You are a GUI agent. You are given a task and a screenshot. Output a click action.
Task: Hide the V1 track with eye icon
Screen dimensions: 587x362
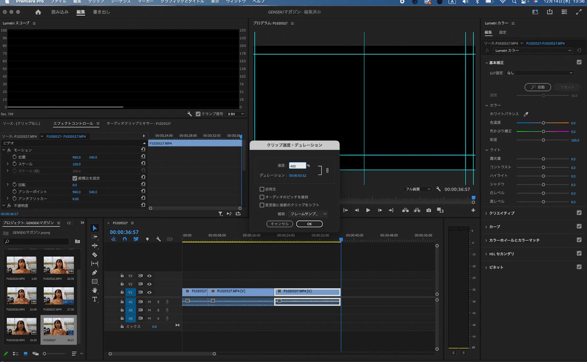(x=149, y=292)
